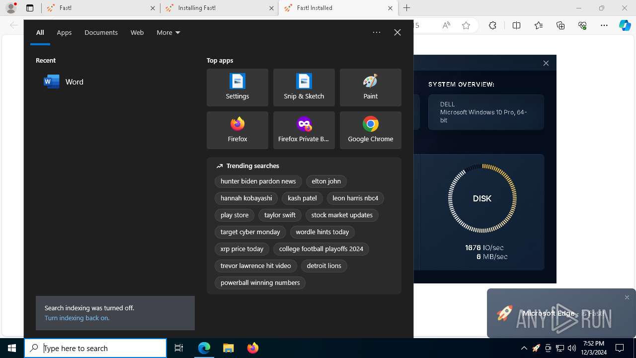Show hidden system tray icons

click(x=524, y=348)
